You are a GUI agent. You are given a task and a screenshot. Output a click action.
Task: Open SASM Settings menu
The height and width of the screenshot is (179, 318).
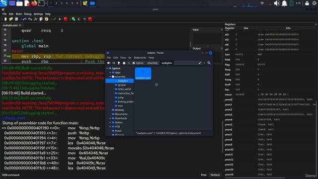click(38, 14)
